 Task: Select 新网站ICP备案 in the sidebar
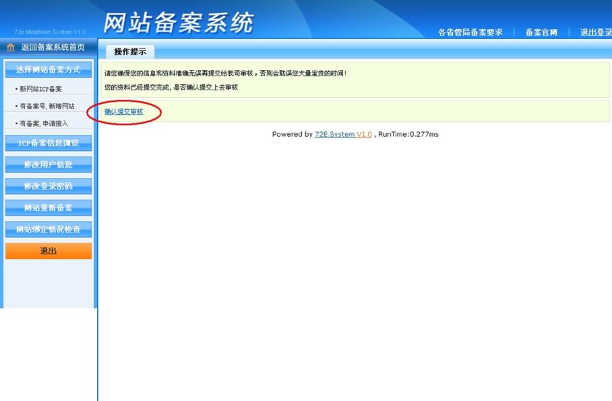(40, 89)
